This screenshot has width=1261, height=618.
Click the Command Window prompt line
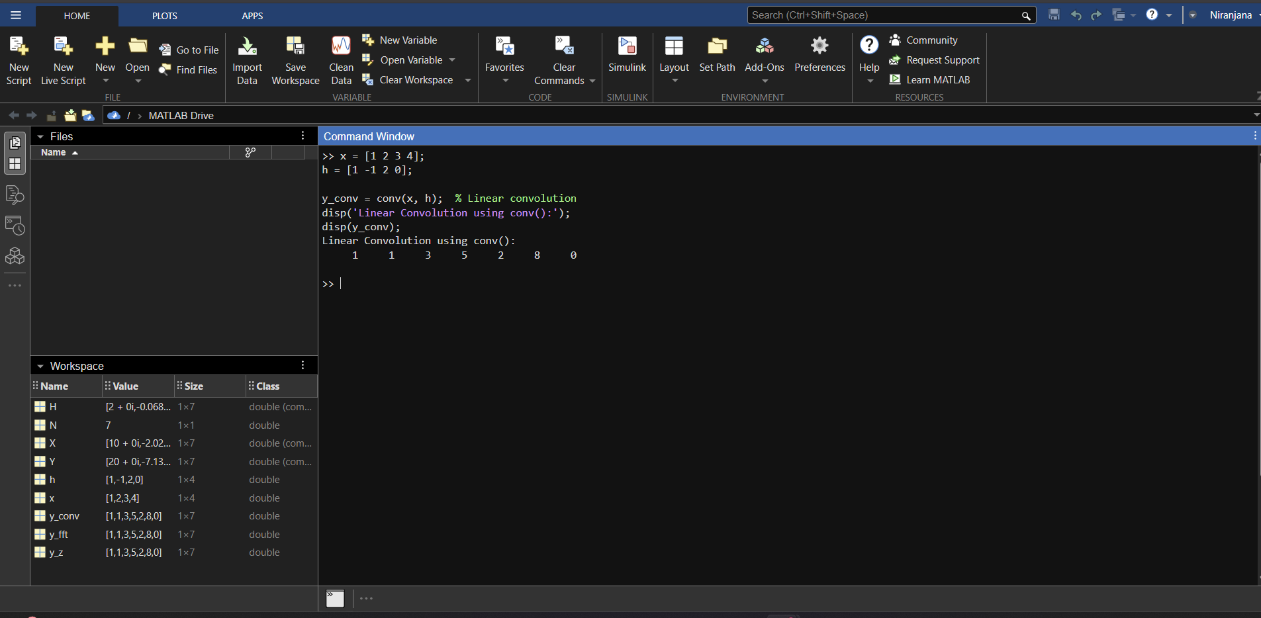(x=788, y=284)
